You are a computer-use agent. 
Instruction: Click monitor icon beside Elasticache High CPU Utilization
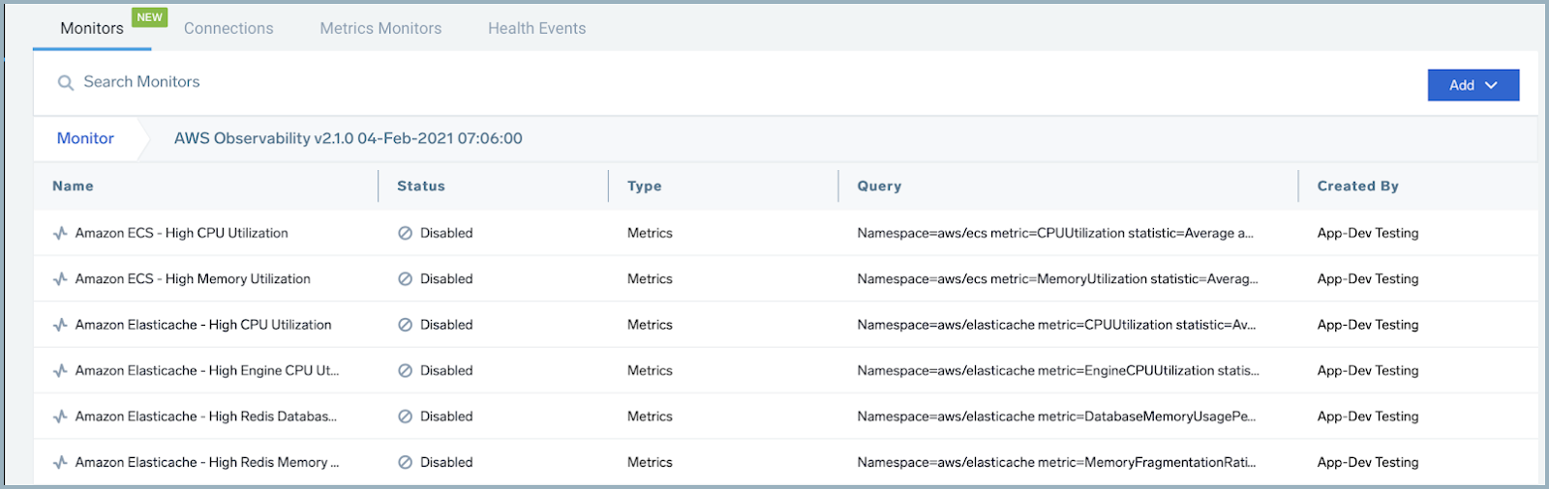(60, 325)
